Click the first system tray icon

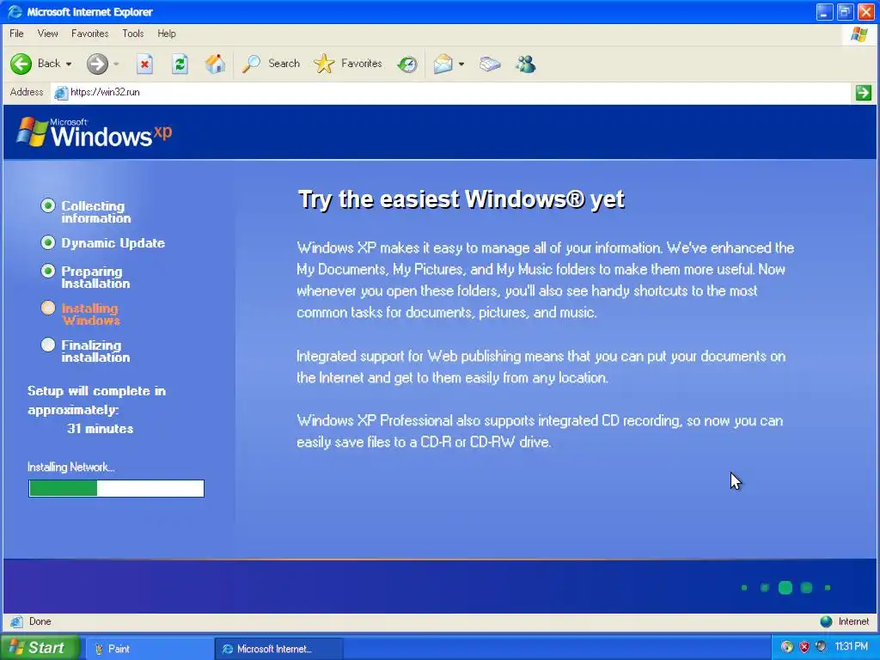(x=787, y=647)
